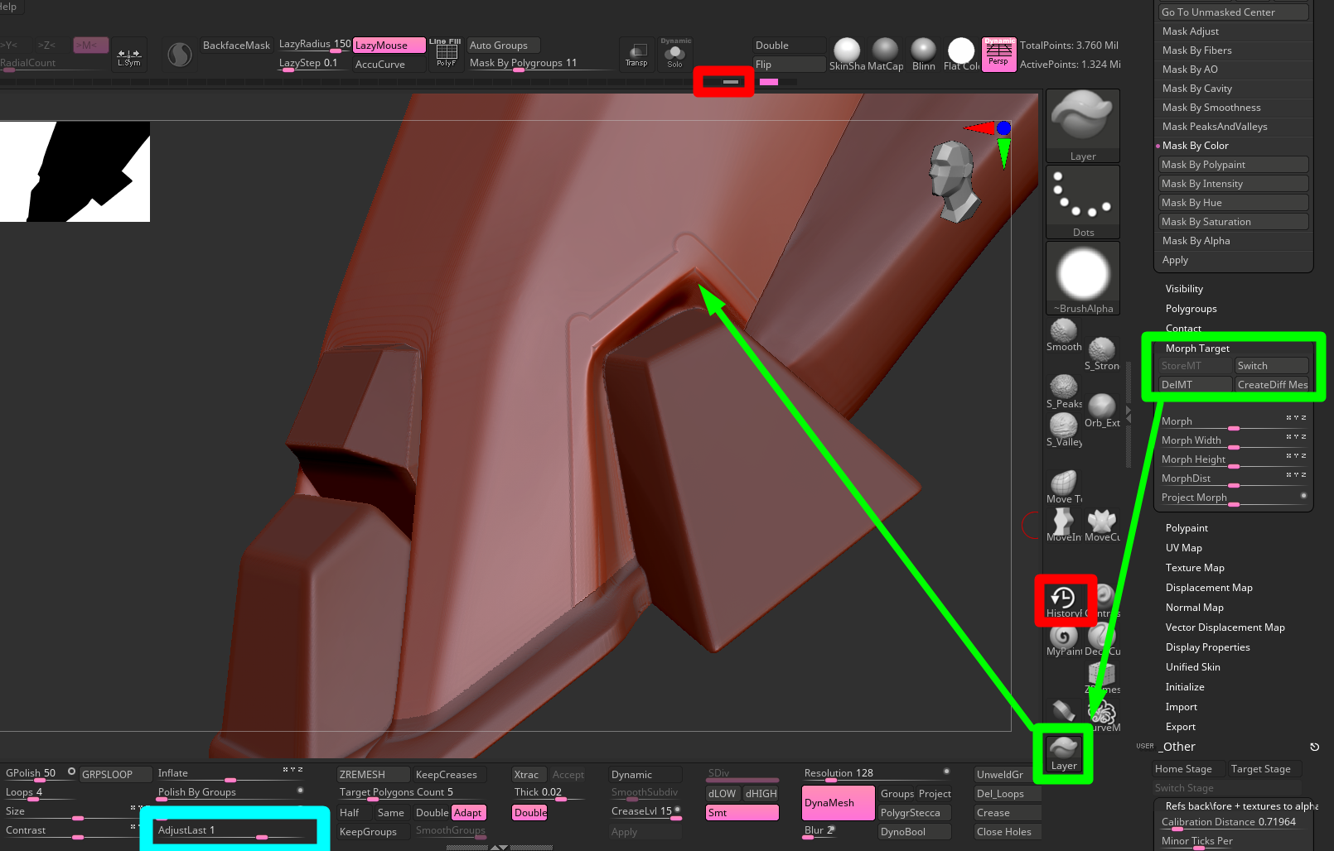Enable DynaMesh Groups option
The height and width of the screenshot is (851, 1334).
pos(897,794)
